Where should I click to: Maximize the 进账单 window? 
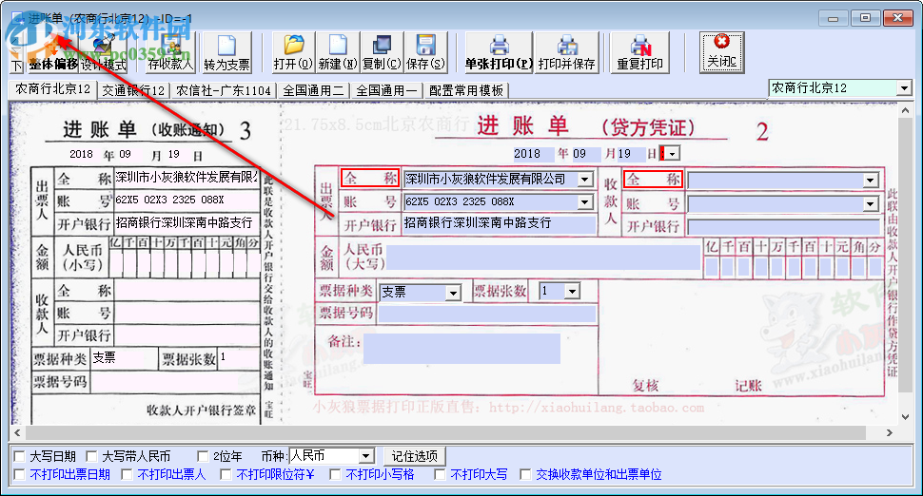click(865, 18)
